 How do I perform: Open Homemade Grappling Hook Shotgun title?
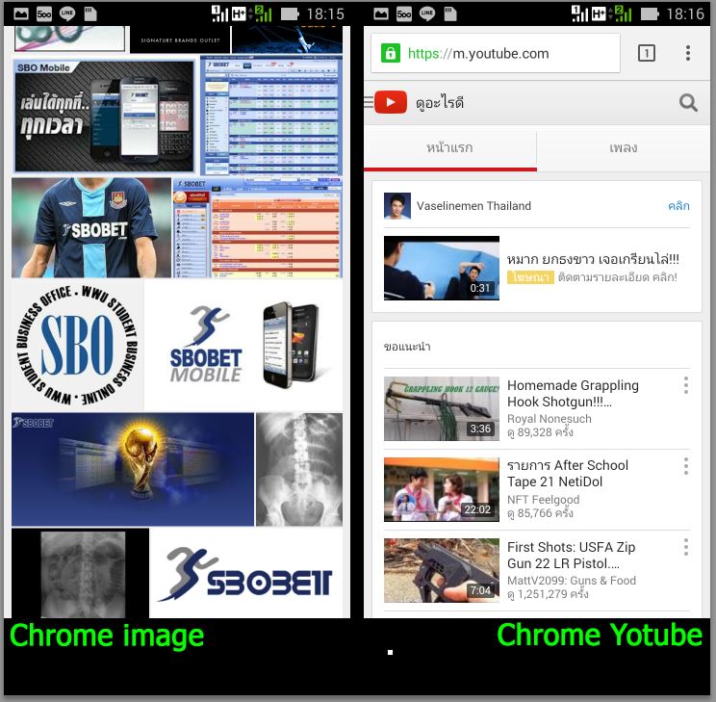point(573,394)
